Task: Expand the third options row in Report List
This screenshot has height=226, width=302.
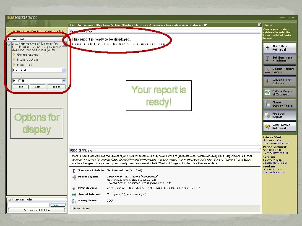Action: 14,65
